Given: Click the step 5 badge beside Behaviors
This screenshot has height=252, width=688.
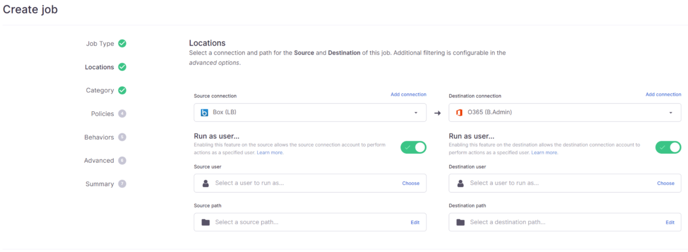Looking at the screenshot, I should (122, 137).
